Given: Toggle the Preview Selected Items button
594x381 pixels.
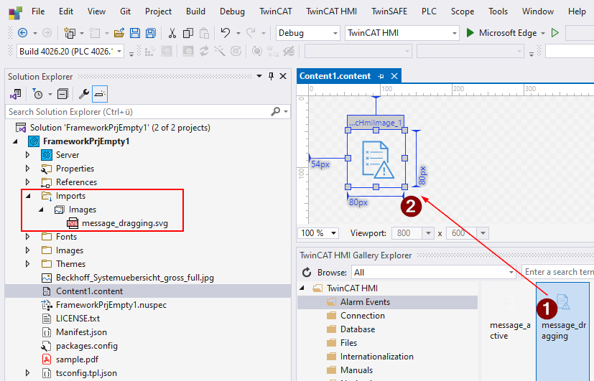Looking at the screenshot, I should [x=100, y=94].
